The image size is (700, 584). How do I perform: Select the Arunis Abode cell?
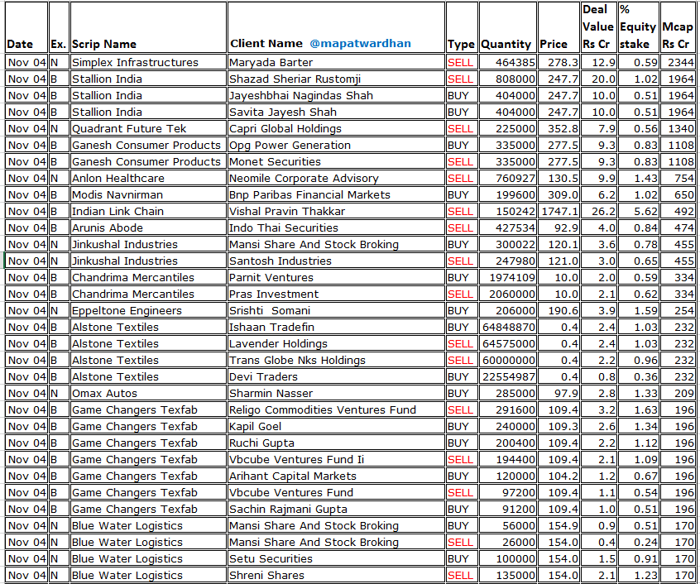coord(149,227)
